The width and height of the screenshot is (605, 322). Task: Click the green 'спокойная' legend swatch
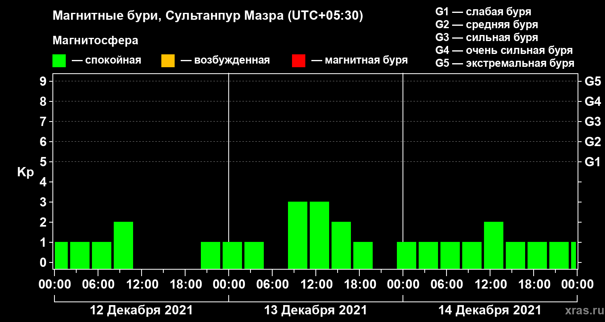[x=59, y=60]
